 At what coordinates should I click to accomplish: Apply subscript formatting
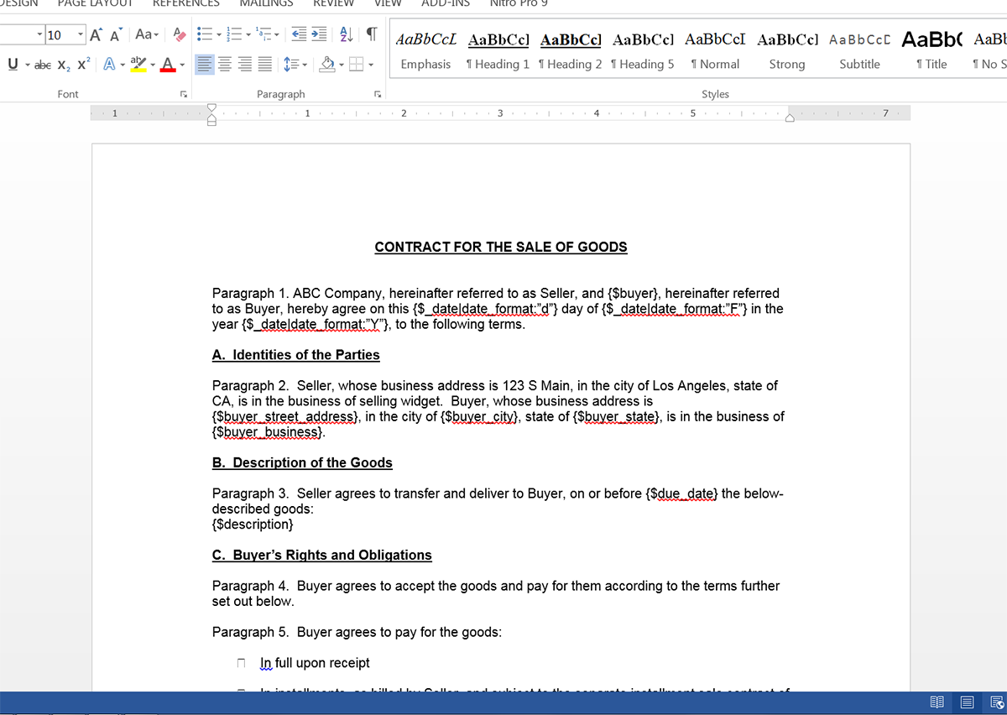click(64, 64)
